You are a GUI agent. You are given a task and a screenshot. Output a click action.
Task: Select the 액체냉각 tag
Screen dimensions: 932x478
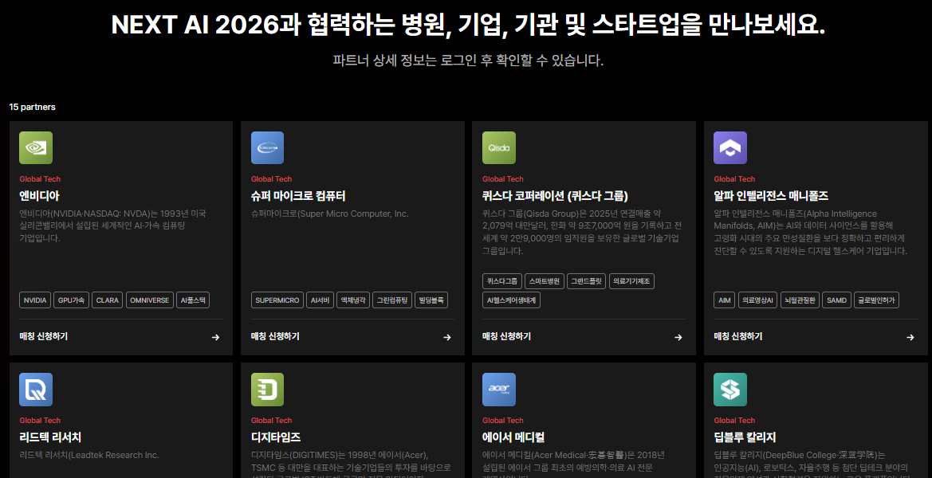[x=353, y=300]
